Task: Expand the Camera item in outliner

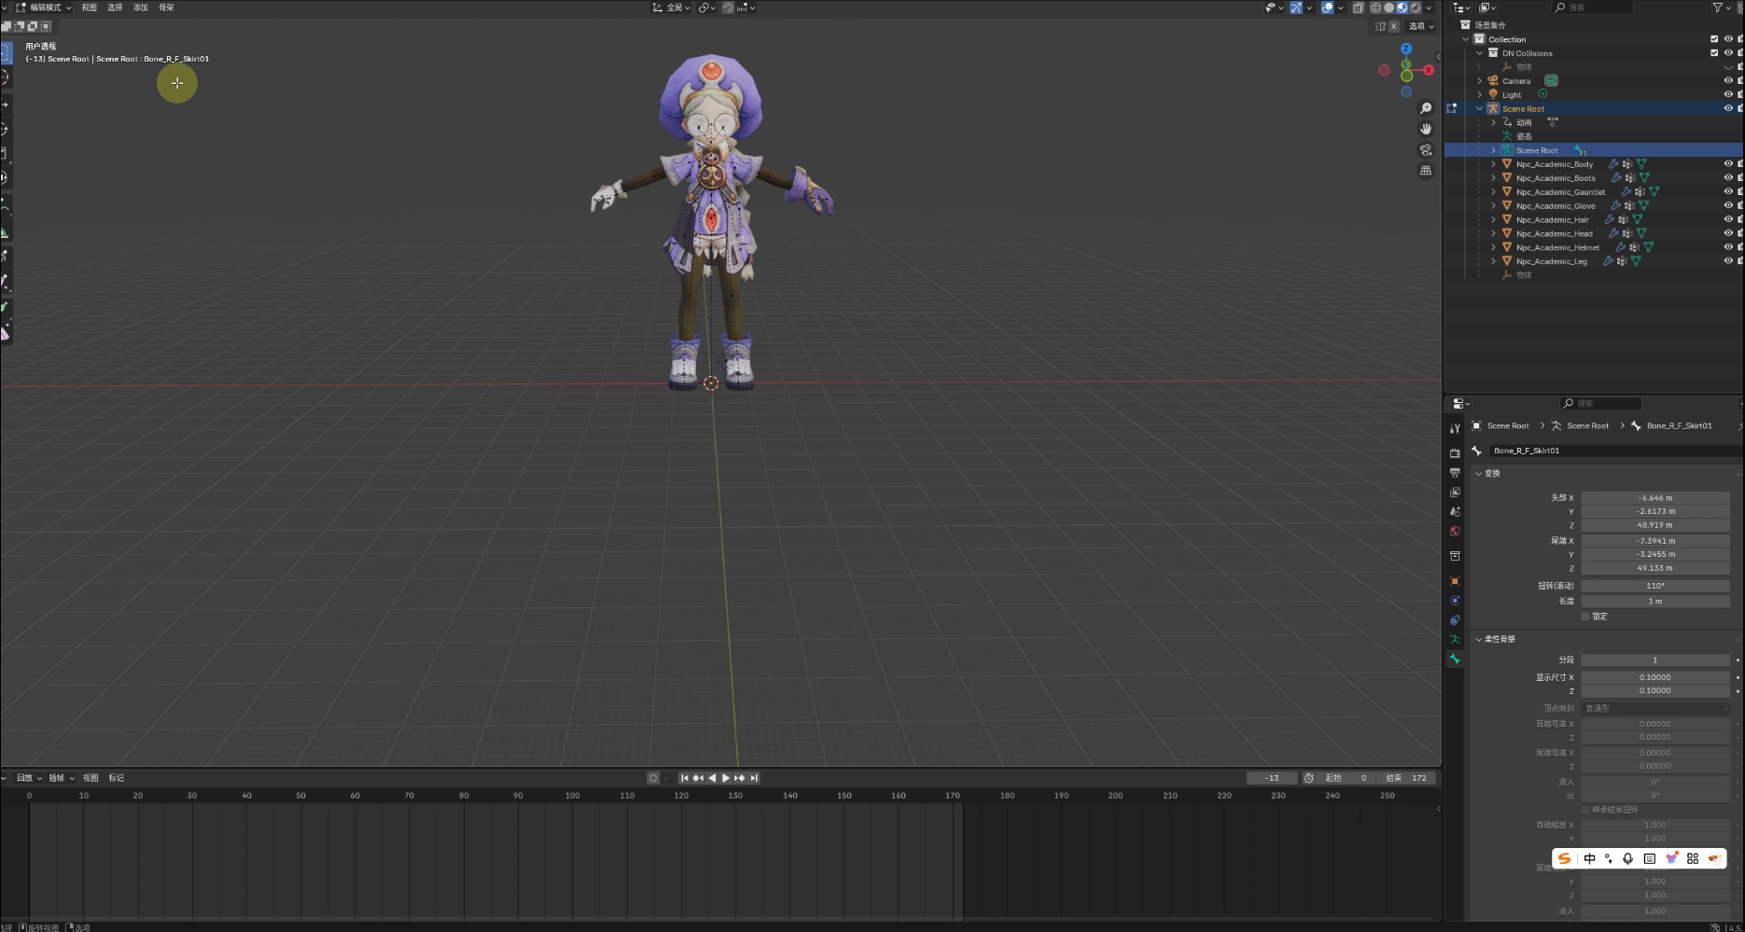Action: click(x=1479, y=81)
